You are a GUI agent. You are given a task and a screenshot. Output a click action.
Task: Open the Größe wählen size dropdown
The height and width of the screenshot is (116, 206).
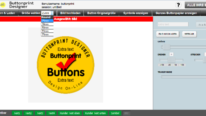point(48,13)
